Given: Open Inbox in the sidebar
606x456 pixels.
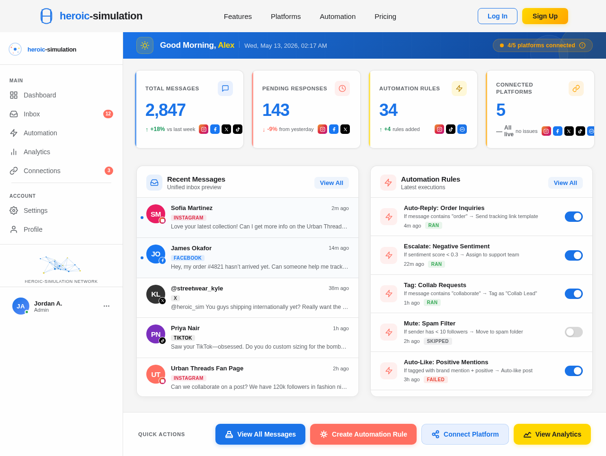Looking at the screenshot, I should 61,114.
